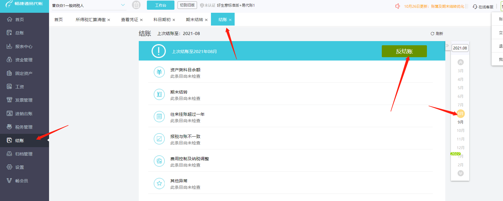503x201 pixels.
Task: Select 5月 in month timeline
Action: (461, 88)
